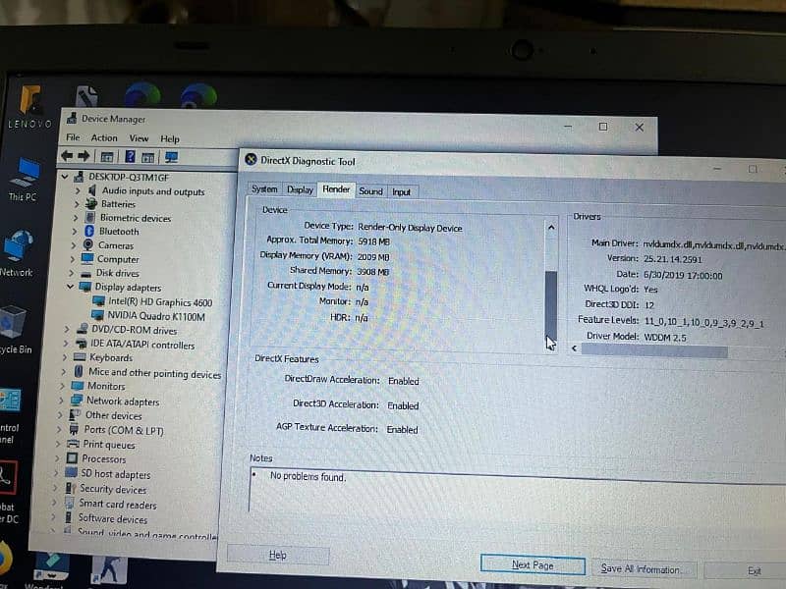This screenshot has height=589, width=786.
Task: Click the Forward arrow in Device Manager toolbar
Action: (x=84, y=156)
